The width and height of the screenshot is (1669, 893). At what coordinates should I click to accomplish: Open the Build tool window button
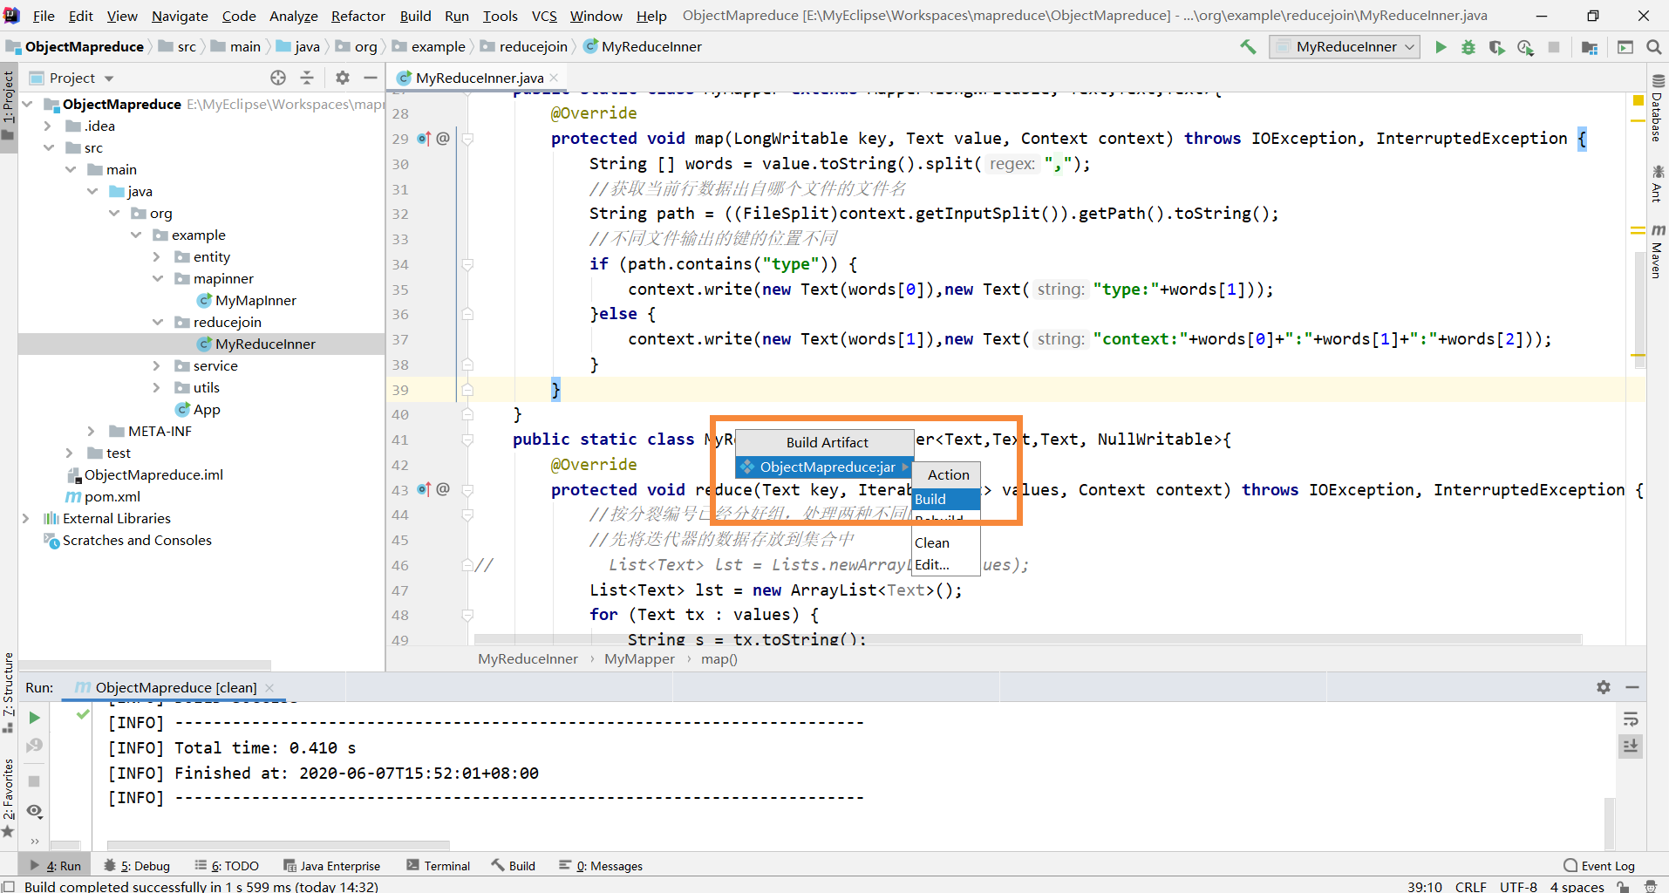[x=514, y=866]
